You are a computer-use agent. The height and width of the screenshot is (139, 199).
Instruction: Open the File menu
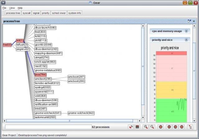[4, 8]
